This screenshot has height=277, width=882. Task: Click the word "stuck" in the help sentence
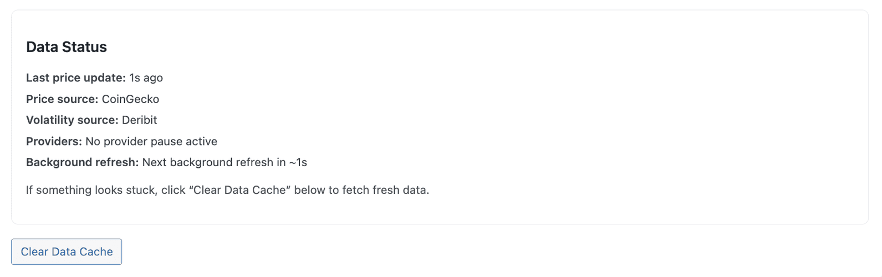point(144,190)
